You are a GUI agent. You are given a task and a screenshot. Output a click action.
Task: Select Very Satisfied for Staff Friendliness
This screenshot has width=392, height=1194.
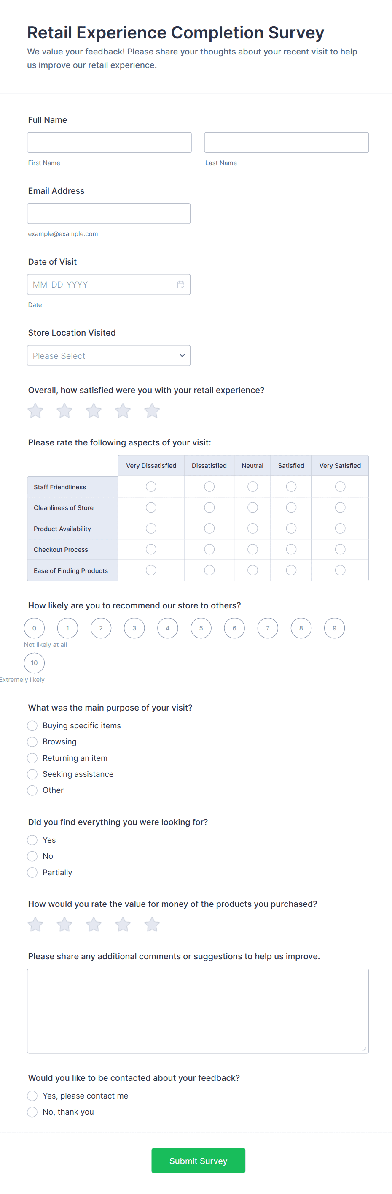[340, 487]
